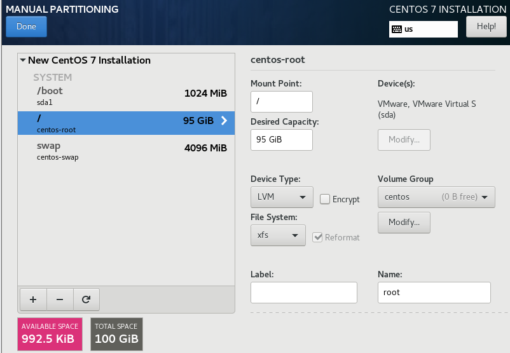The height and width of the screenshot is (353, 510).
Task: Collapse the New CentOS 7 Installation tree
Action: tap(23, 60)
